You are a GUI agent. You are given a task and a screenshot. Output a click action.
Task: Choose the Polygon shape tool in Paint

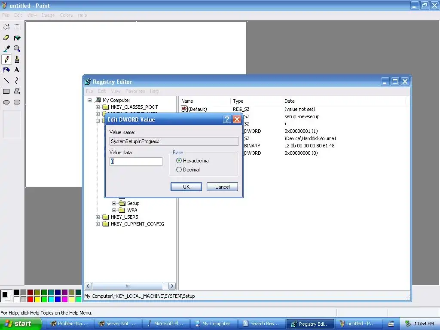pyautogui.click(x=17, y=92)
